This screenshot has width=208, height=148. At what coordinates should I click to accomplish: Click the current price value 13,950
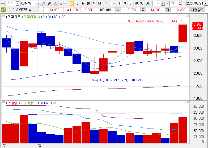click(x=54, y=10)
